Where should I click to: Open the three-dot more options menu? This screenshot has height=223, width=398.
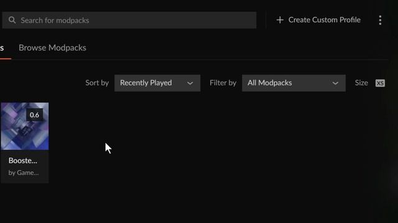click(380, 20)
